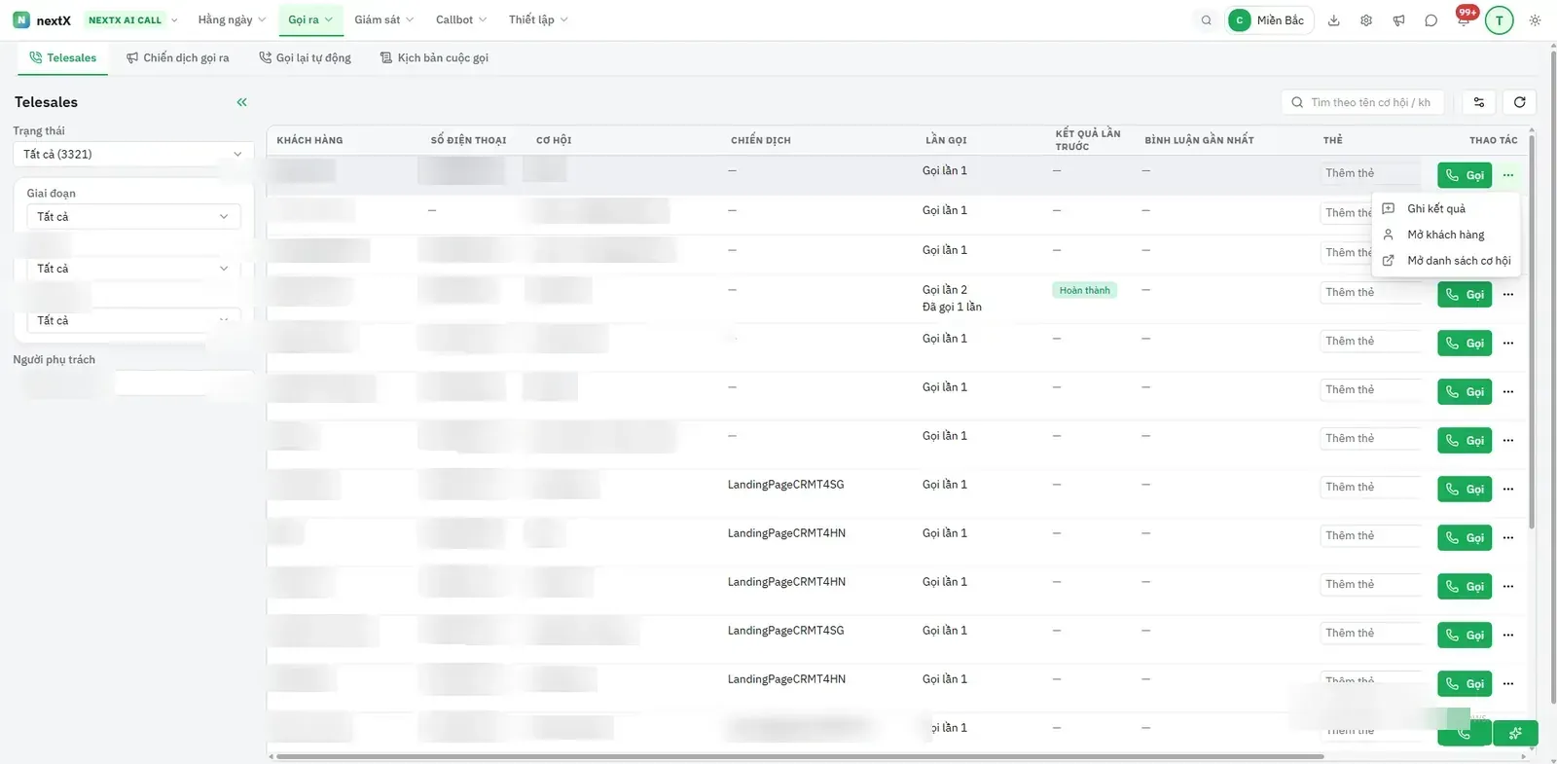
Task: Open notifications bell with 99+ badge
Action: (1464, 18)
